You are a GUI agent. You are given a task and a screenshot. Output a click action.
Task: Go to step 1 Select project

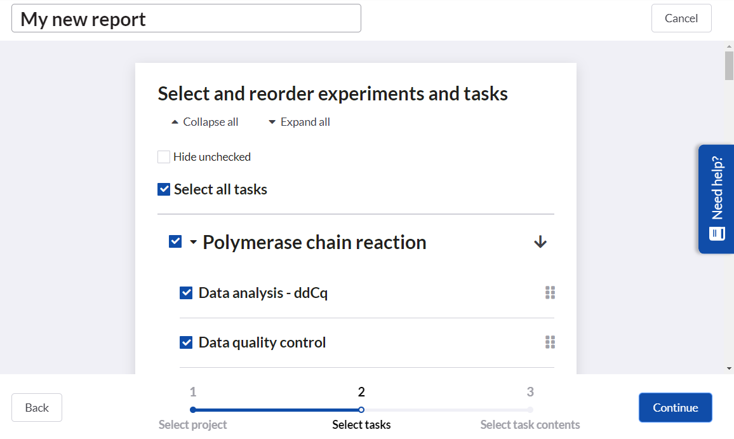(x=193, y=410)
